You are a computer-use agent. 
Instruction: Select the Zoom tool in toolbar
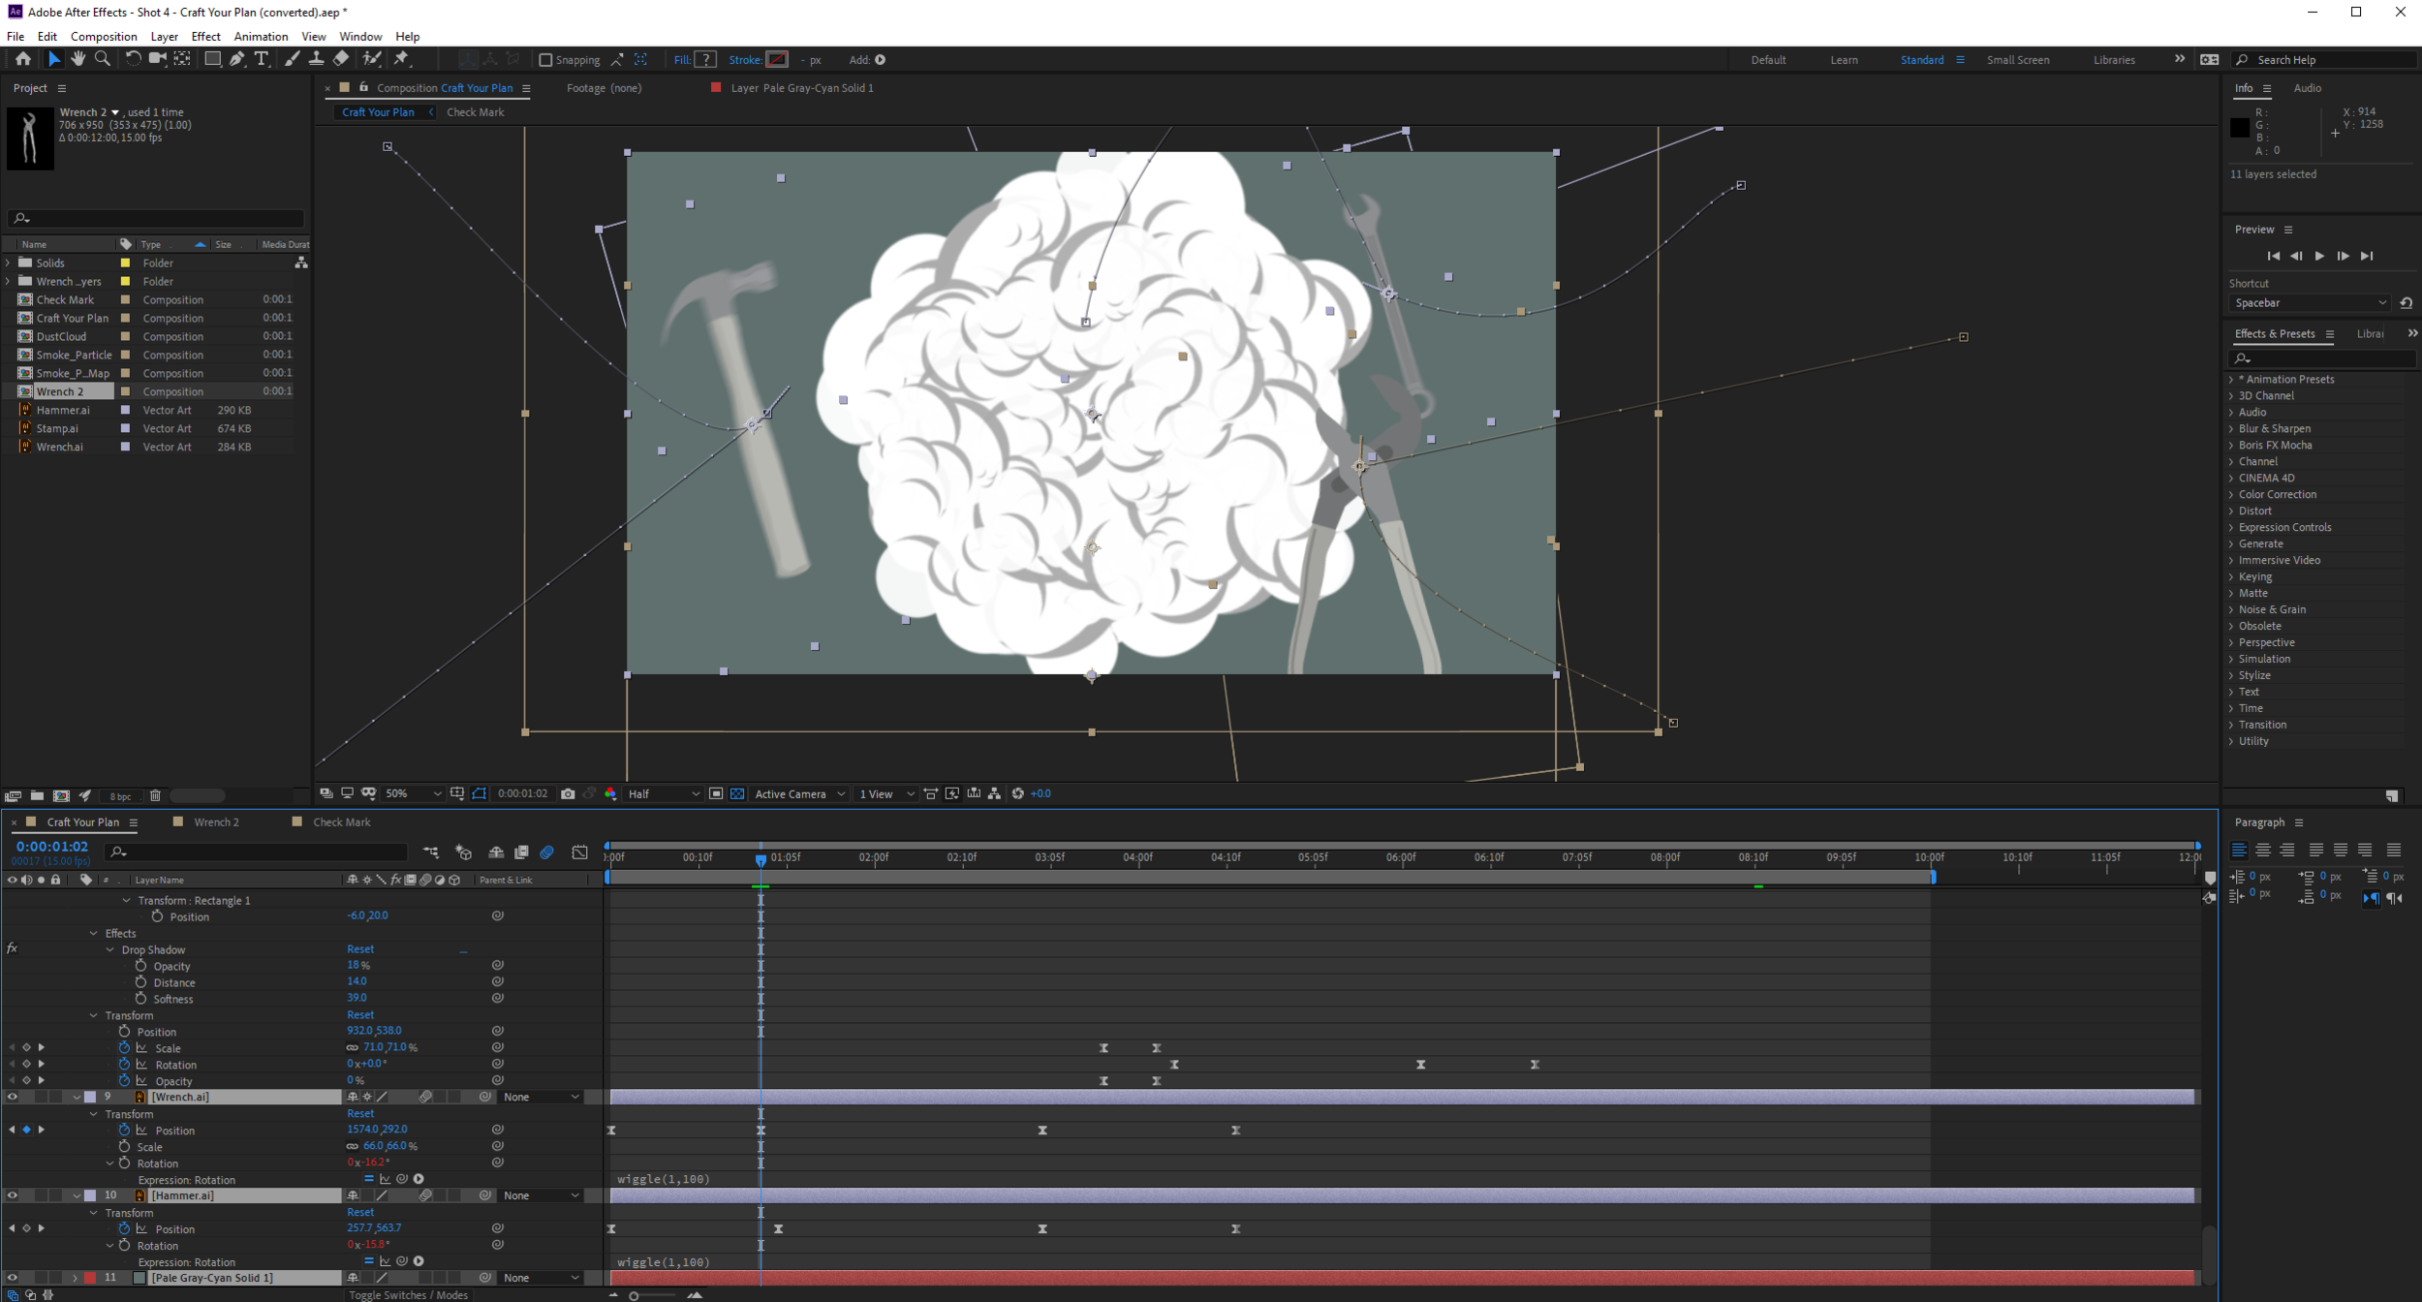pyautogui.click(x=102, y=59)
